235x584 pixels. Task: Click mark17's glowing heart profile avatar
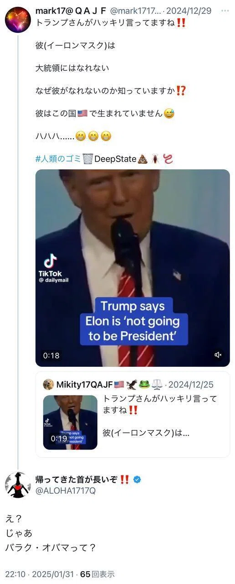(18, 20)
